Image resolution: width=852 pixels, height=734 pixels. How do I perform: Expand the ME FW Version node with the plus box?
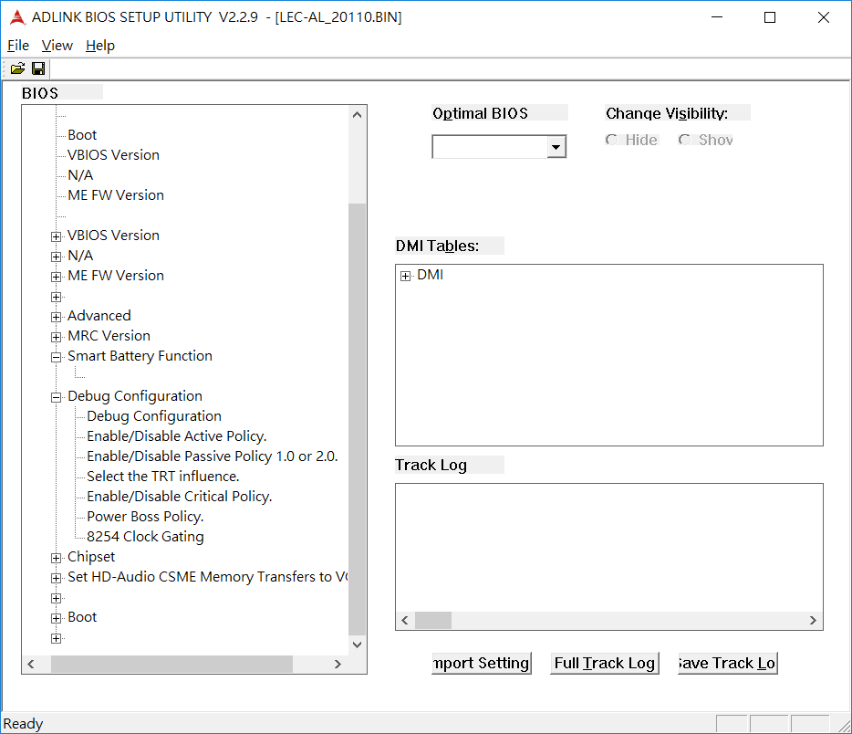coord(56,277)
